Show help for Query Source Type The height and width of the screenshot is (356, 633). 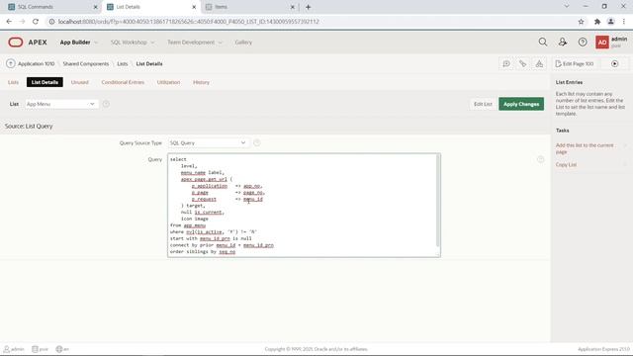[257, 142]
